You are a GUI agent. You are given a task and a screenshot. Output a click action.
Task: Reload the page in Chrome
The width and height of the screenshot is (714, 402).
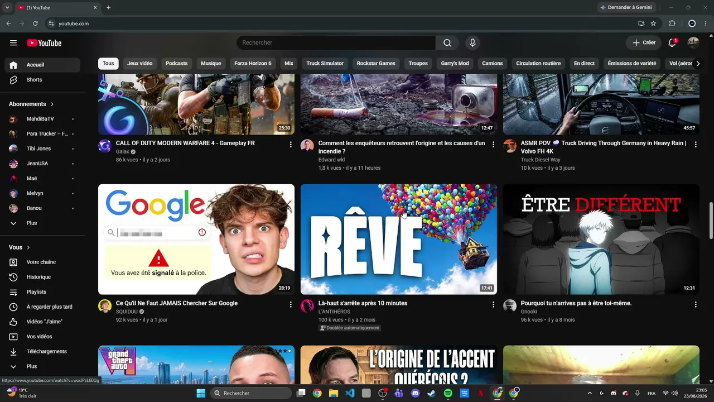coord(35,23)
